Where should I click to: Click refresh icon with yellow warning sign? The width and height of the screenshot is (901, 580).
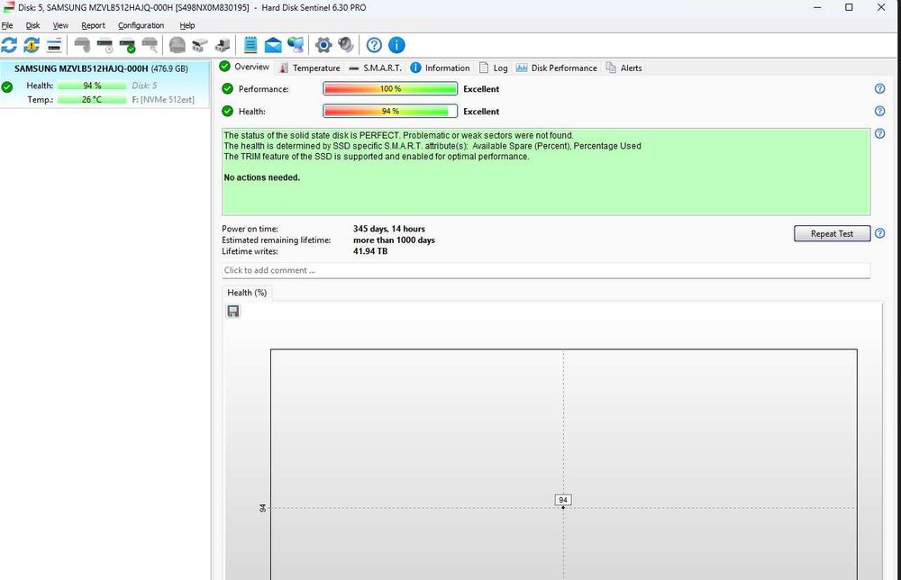pyautogui.click(x=32, y=45)
